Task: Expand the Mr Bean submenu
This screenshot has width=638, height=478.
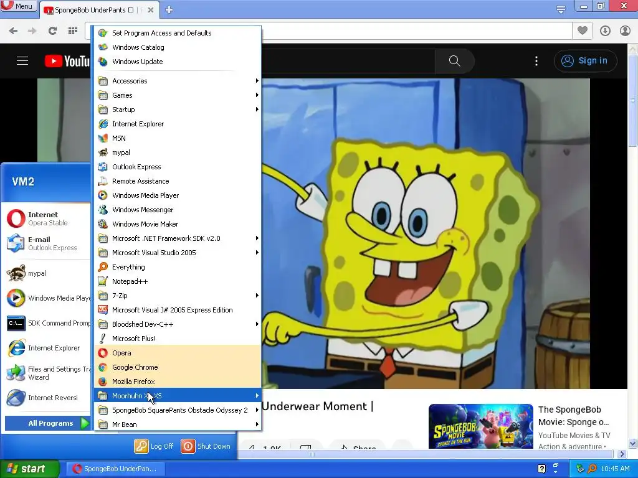Action: tap(178, 424)
